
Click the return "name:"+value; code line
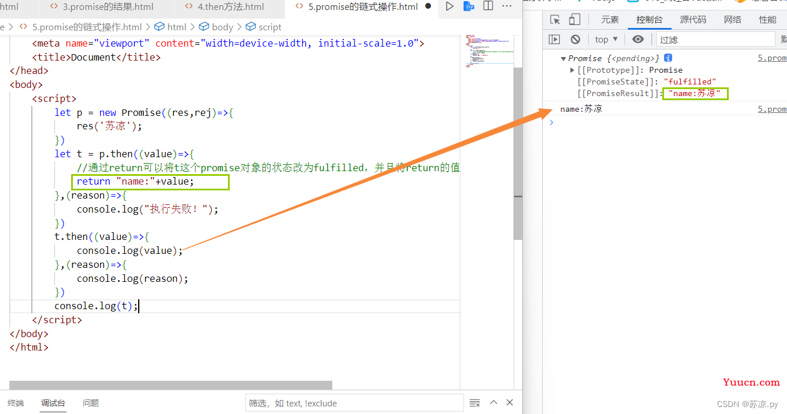tap(135, 181)
